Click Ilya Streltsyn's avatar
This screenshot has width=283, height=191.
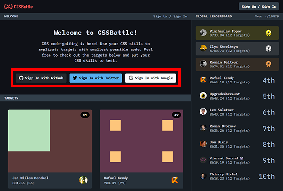(203, 48)
